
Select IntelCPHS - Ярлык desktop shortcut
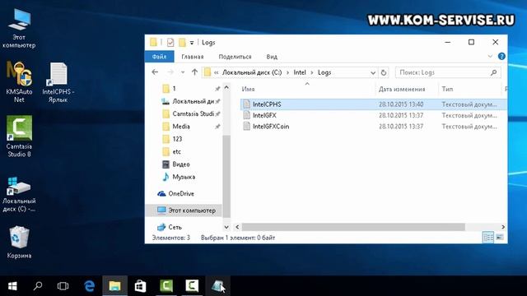[58, 82]
